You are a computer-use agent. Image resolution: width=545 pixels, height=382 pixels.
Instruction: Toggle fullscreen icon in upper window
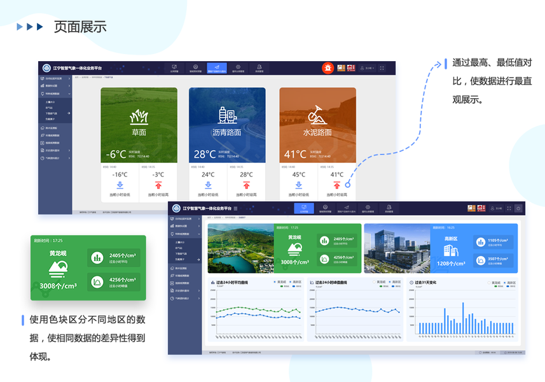(x=382, y=68)
